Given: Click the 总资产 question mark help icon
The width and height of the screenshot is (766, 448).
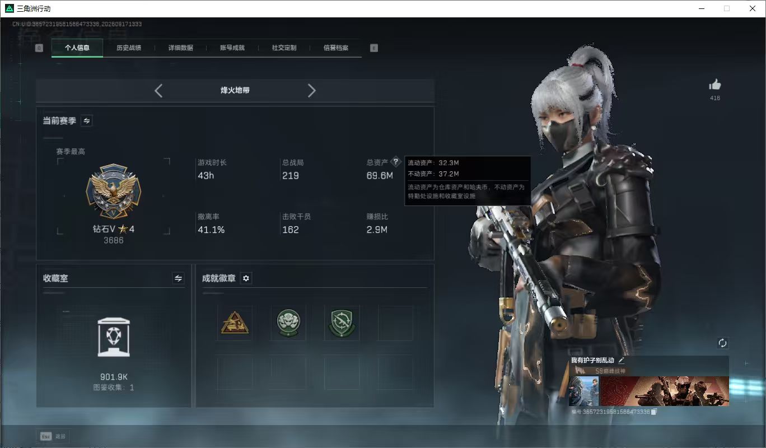Looking at the screenshot, I should [x=396, y=162].
